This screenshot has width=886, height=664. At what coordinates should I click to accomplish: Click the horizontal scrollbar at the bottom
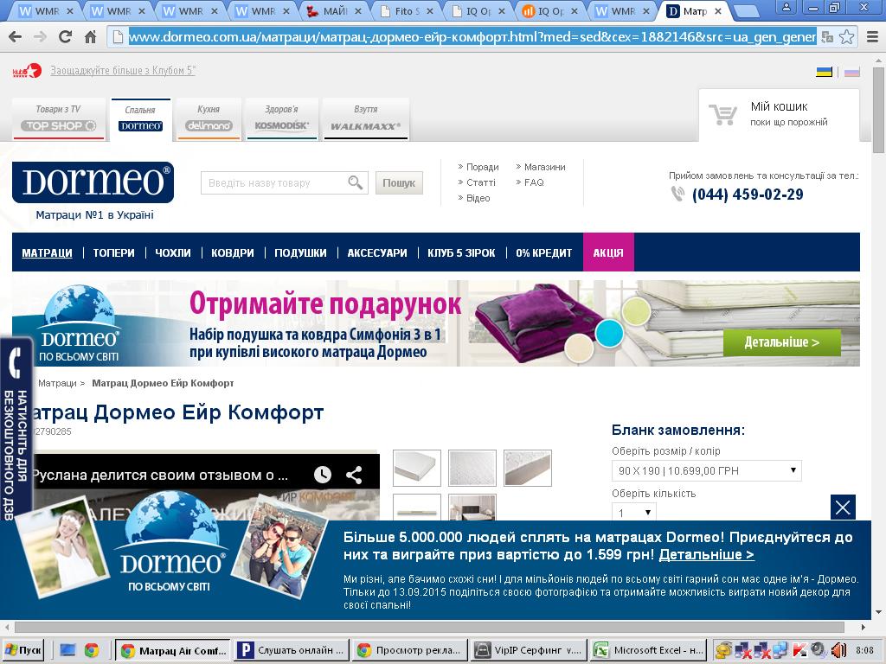click(x=429, y=627)
